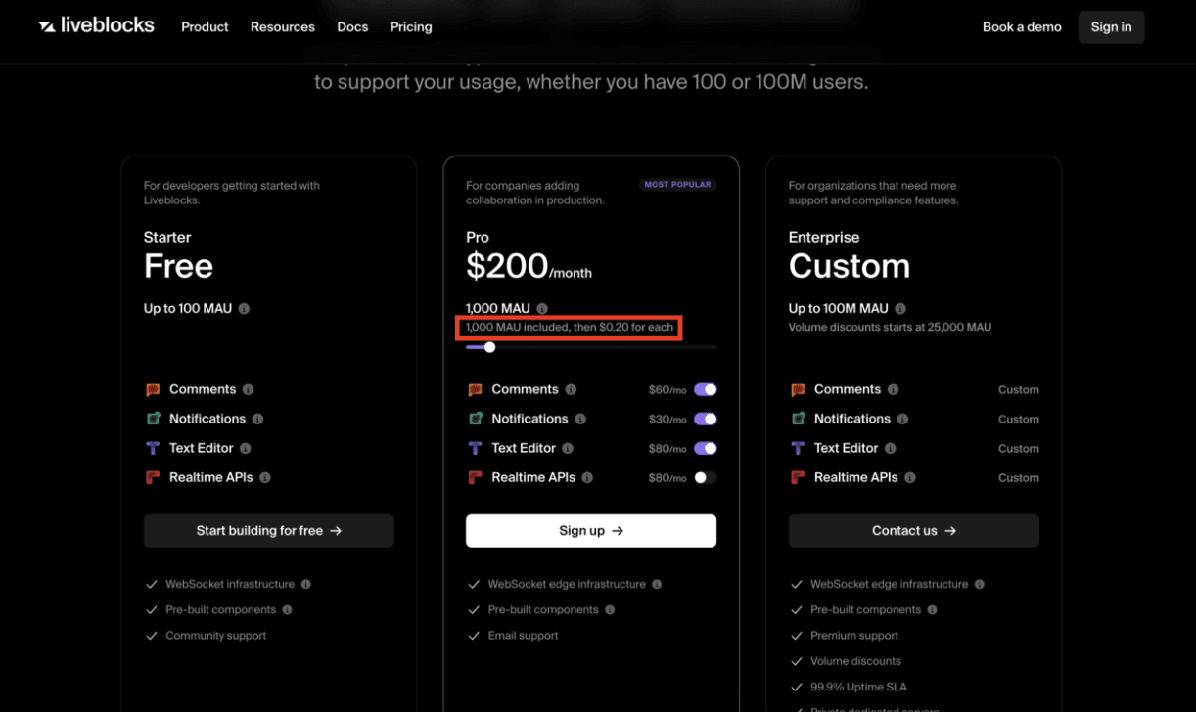Click info icon next to Pro Text Editor
Screen dimensions: 1196x712
point(568,449)
